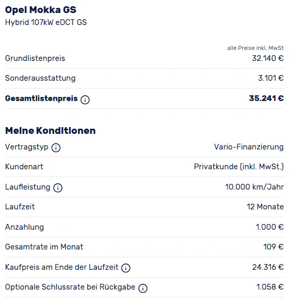The width and height of the screenshot is (289, 300).
Task: Click the alle Preise inkl. MwSt note
Action: pos(255,48)
